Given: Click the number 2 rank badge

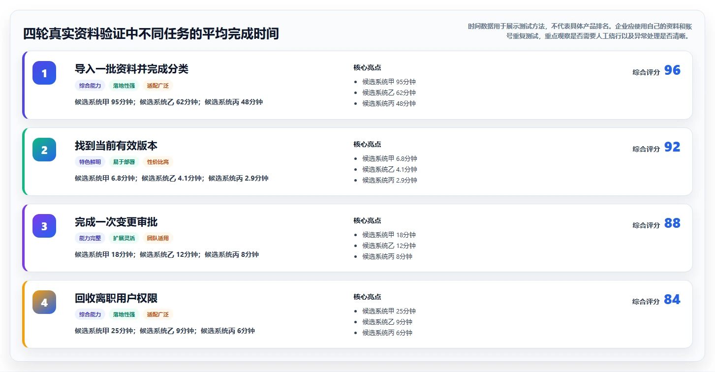Looking at the screenshot, I should pos(44,150).
